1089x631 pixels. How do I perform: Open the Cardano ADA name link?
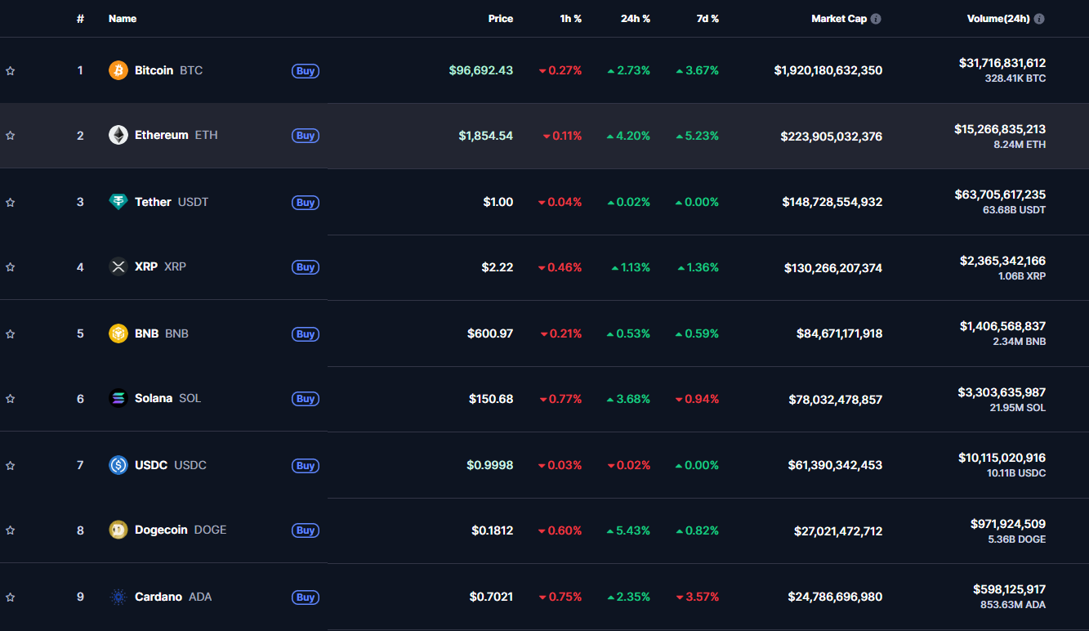pyautogui.click(x=173, y=597)
